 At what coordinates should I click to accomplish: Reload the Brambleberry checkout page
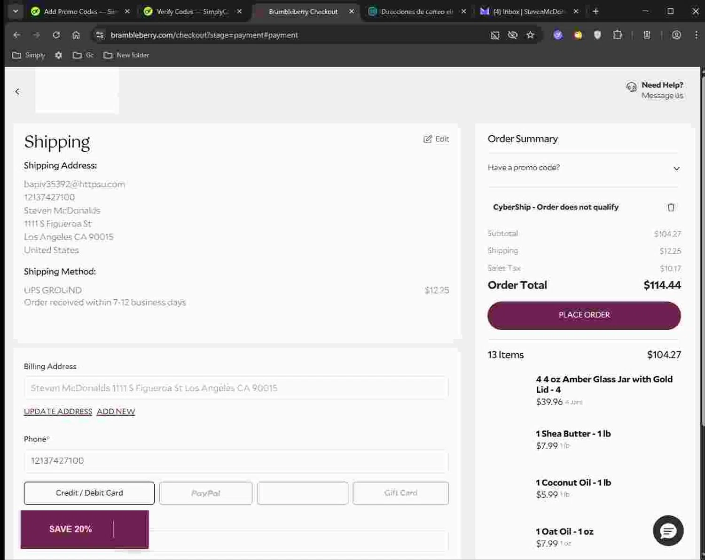[56, 35]
